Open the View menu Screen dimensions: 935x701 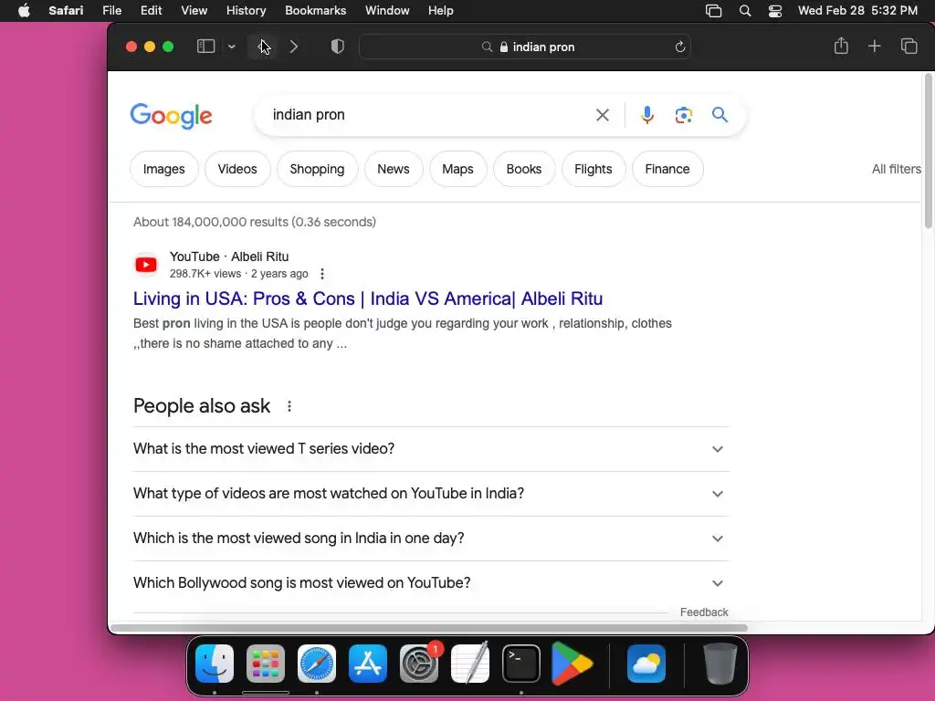coord(194,11)
